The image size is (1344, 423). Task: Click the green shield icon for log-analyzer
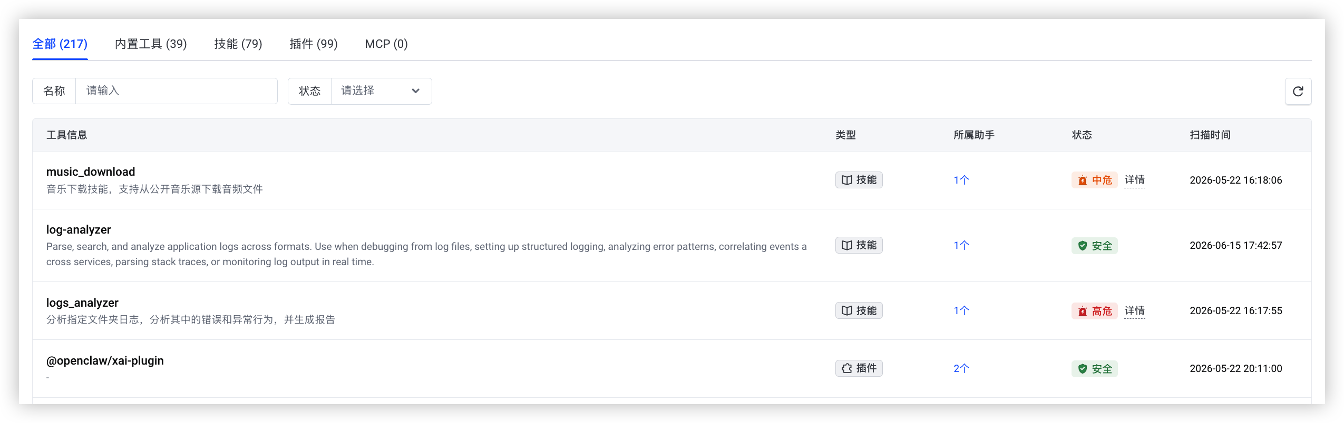pos(1082,246)
